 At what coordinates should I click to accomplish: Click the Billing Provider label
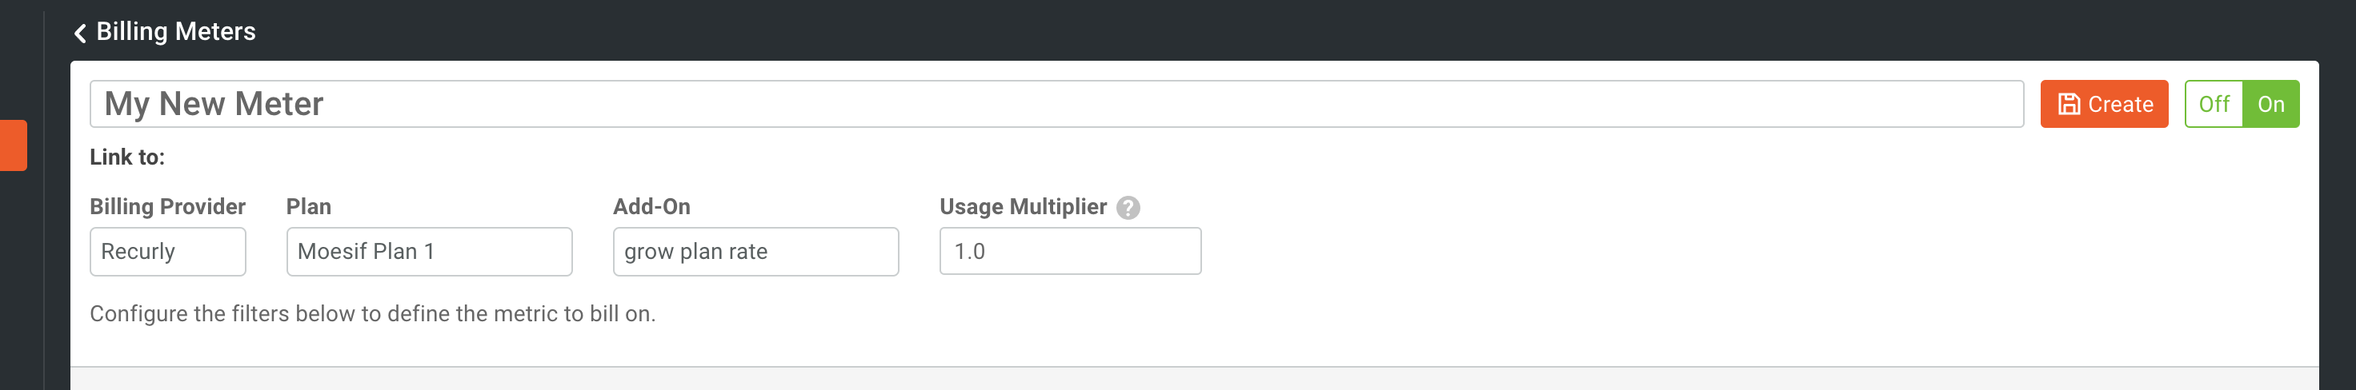(x=167, y=206)
